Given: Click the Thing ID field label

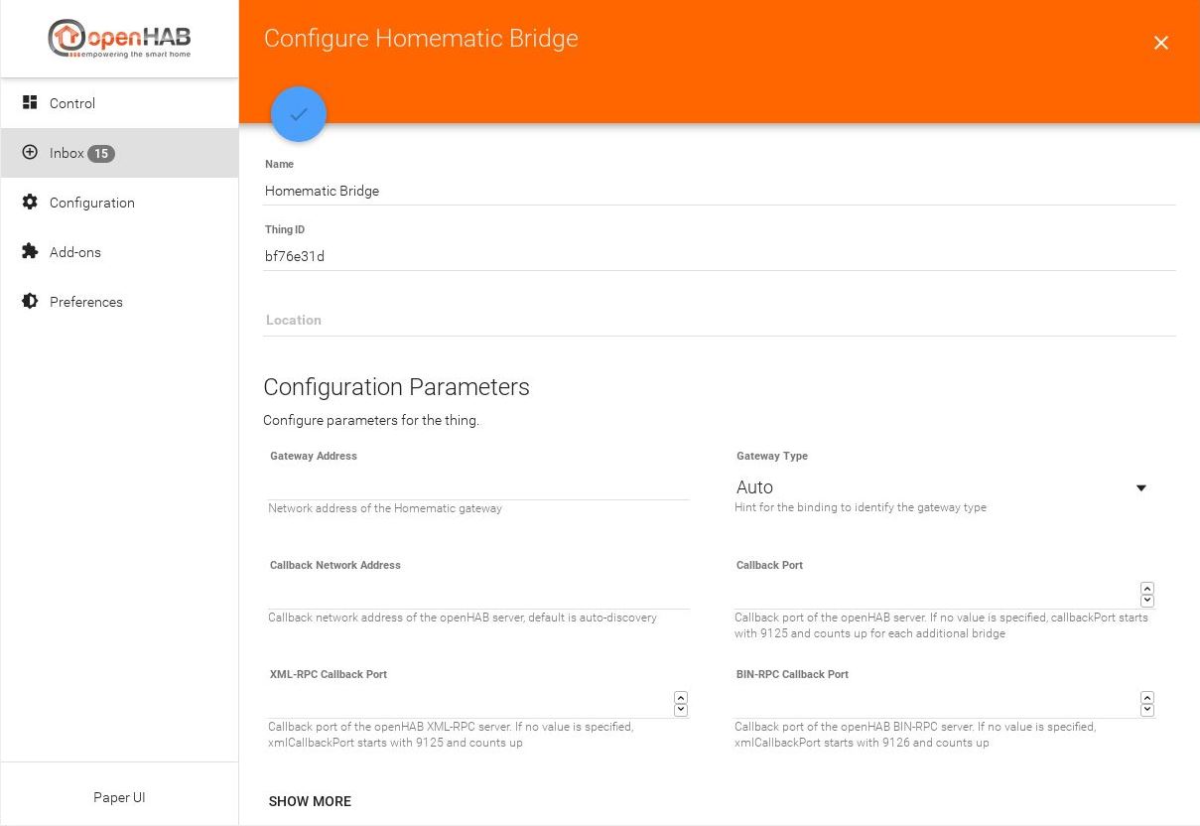Looking at the screenshot, I should pos(285,229).
